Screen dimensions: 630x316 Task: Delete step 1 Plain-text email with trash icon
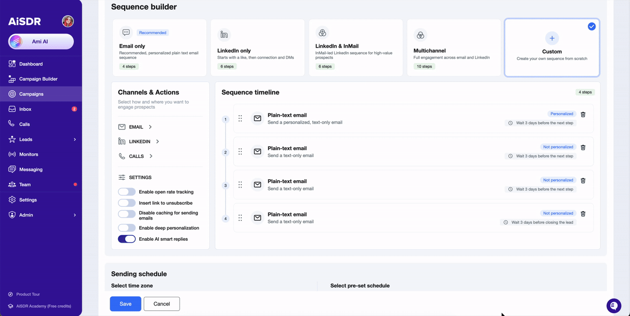[x=583, y=114]
